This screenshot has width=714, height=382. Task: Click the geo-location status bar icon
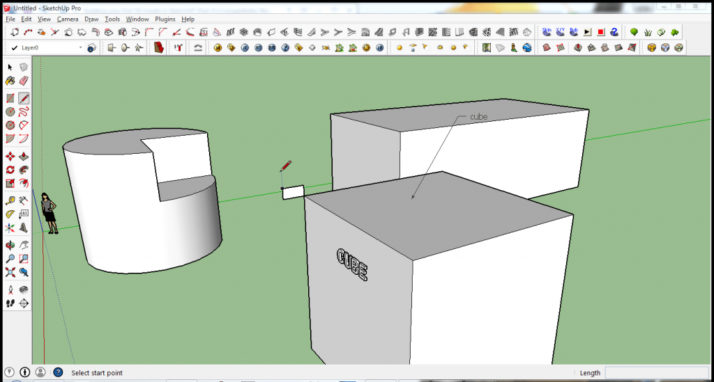click(x=9, y=372)
